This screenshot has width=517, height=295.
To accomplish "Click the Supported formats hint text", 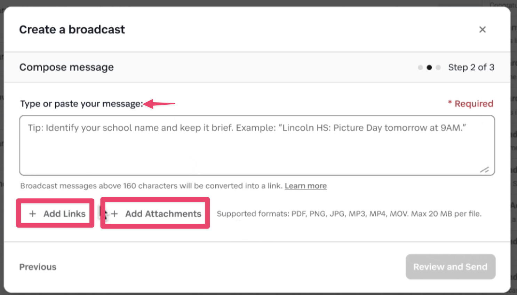I will click(349, 214).
